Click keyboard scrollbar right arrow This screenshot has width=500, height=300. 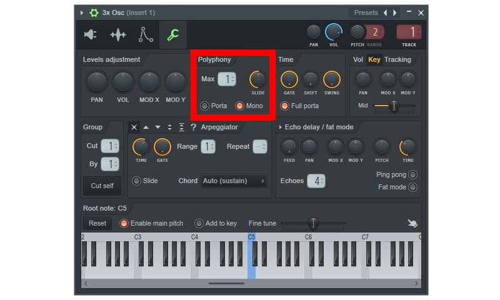(x=416, y=283)
